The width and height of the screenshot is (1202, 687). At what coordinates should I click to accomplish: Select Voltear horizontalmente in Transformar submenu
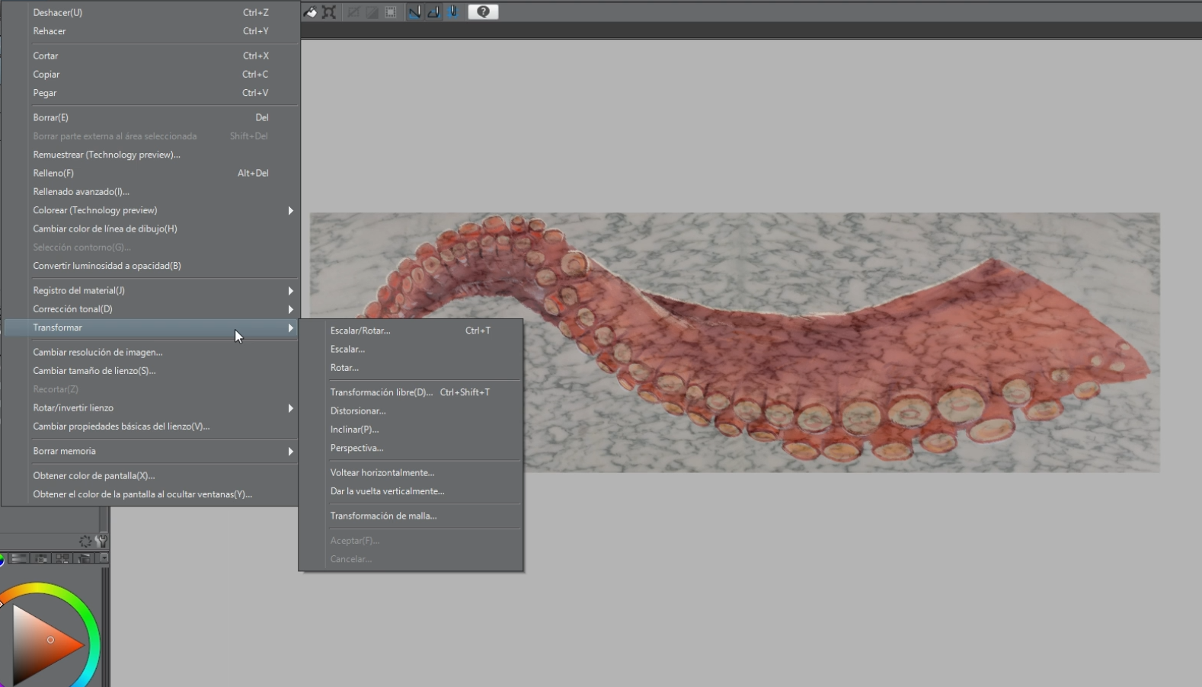(382, 473)
